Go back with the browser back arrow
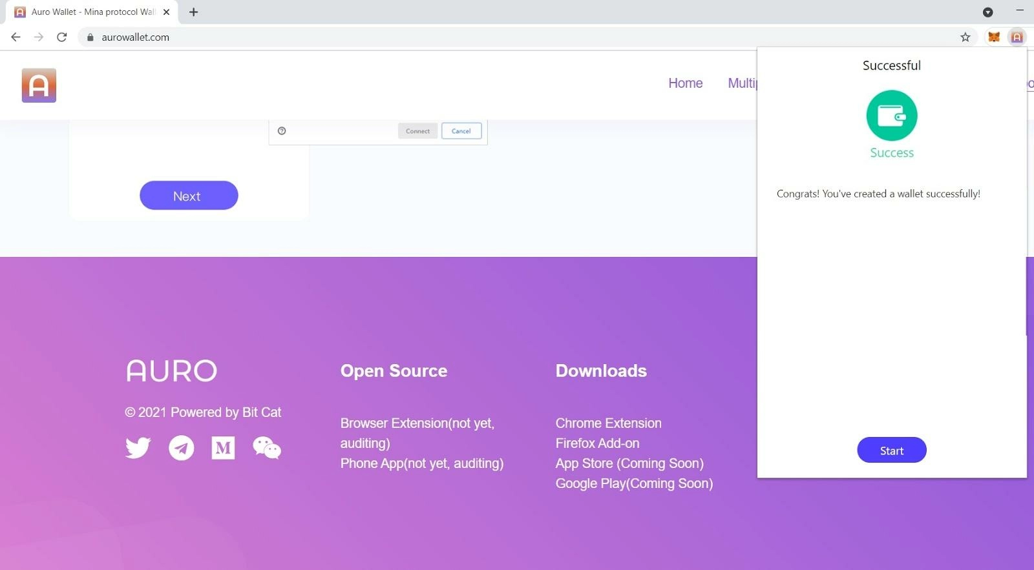The height and width of the screenshot is (570, 1034). point(16,37)
